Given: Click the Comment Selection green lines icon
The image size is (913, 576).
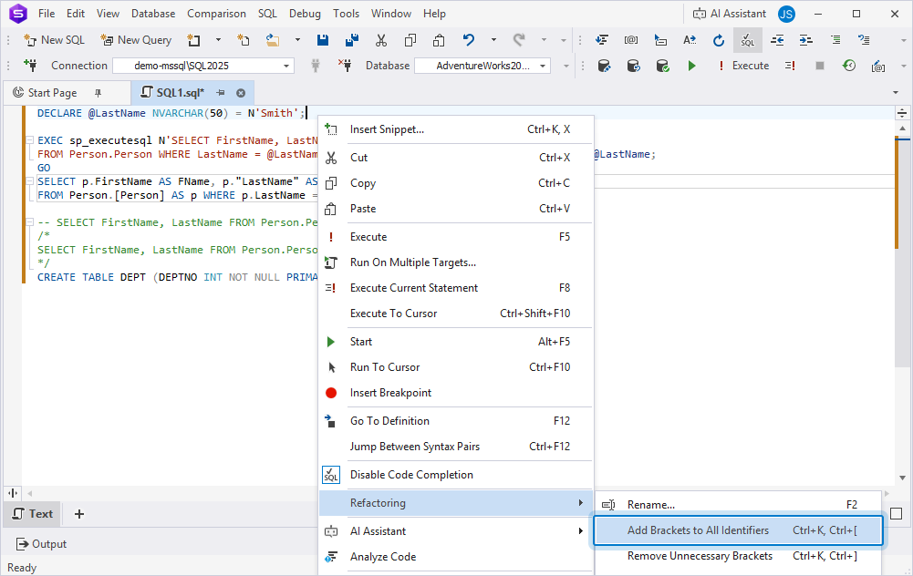Looking at the screenshot, I should [835, 40].
